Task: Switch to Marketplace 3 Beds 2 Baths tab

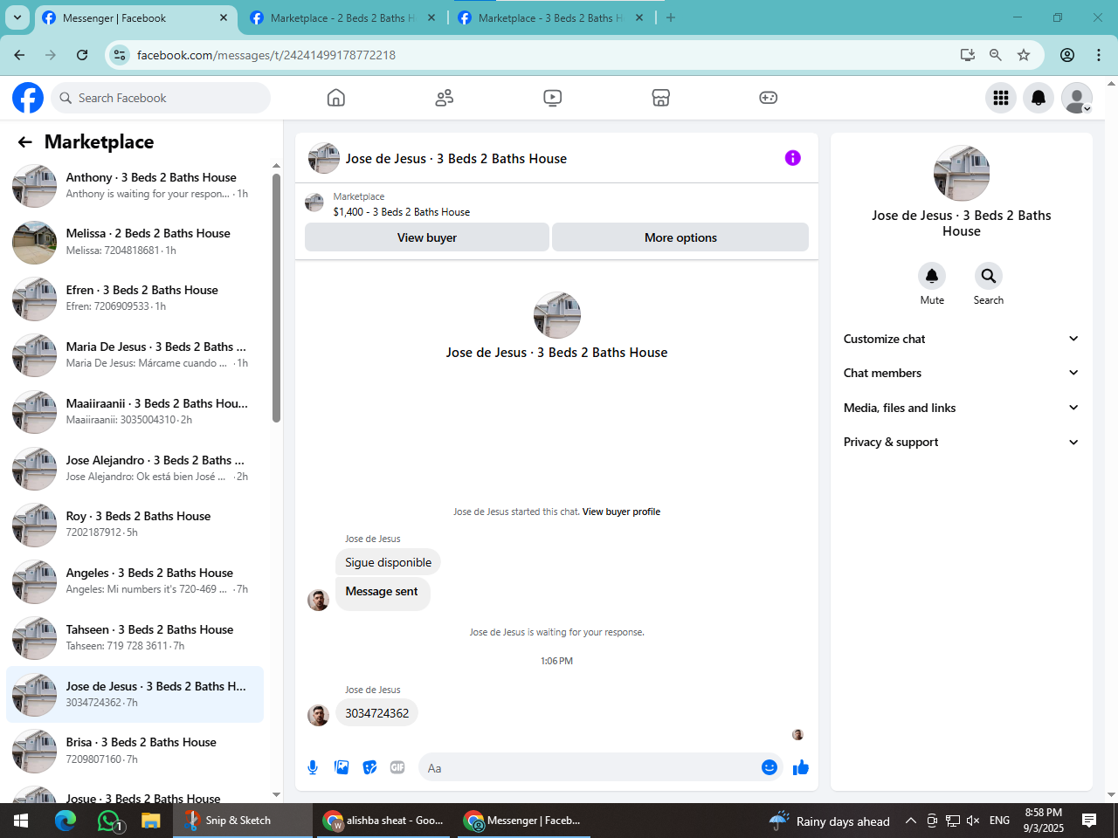Action: point(550,17)
